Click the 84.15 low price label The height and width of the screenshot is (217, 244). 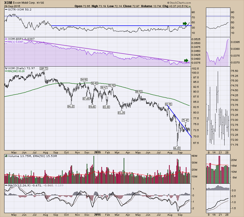[x=71, y=106]
